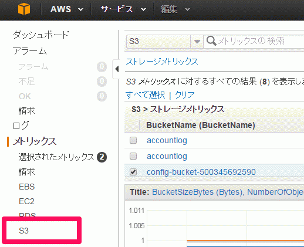Click the アラーム count badge showing 0
This screenshot has width=304, height=247.
102,67
